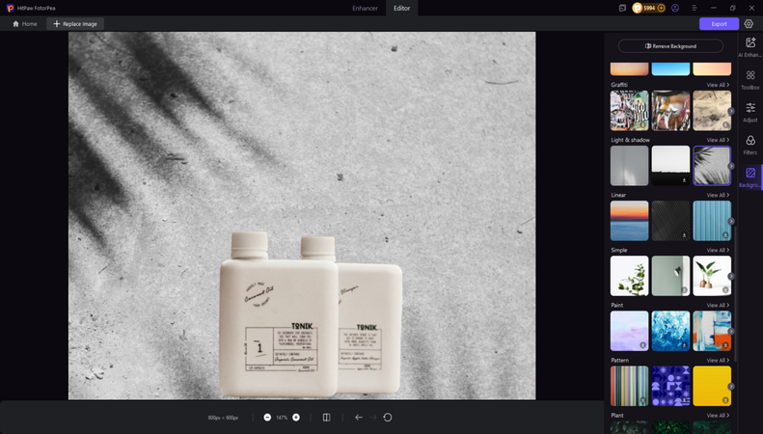Viewport: 763px width, 434px height.
Task: Select the dark lined Linear background
Action: [x=670, y=221]
